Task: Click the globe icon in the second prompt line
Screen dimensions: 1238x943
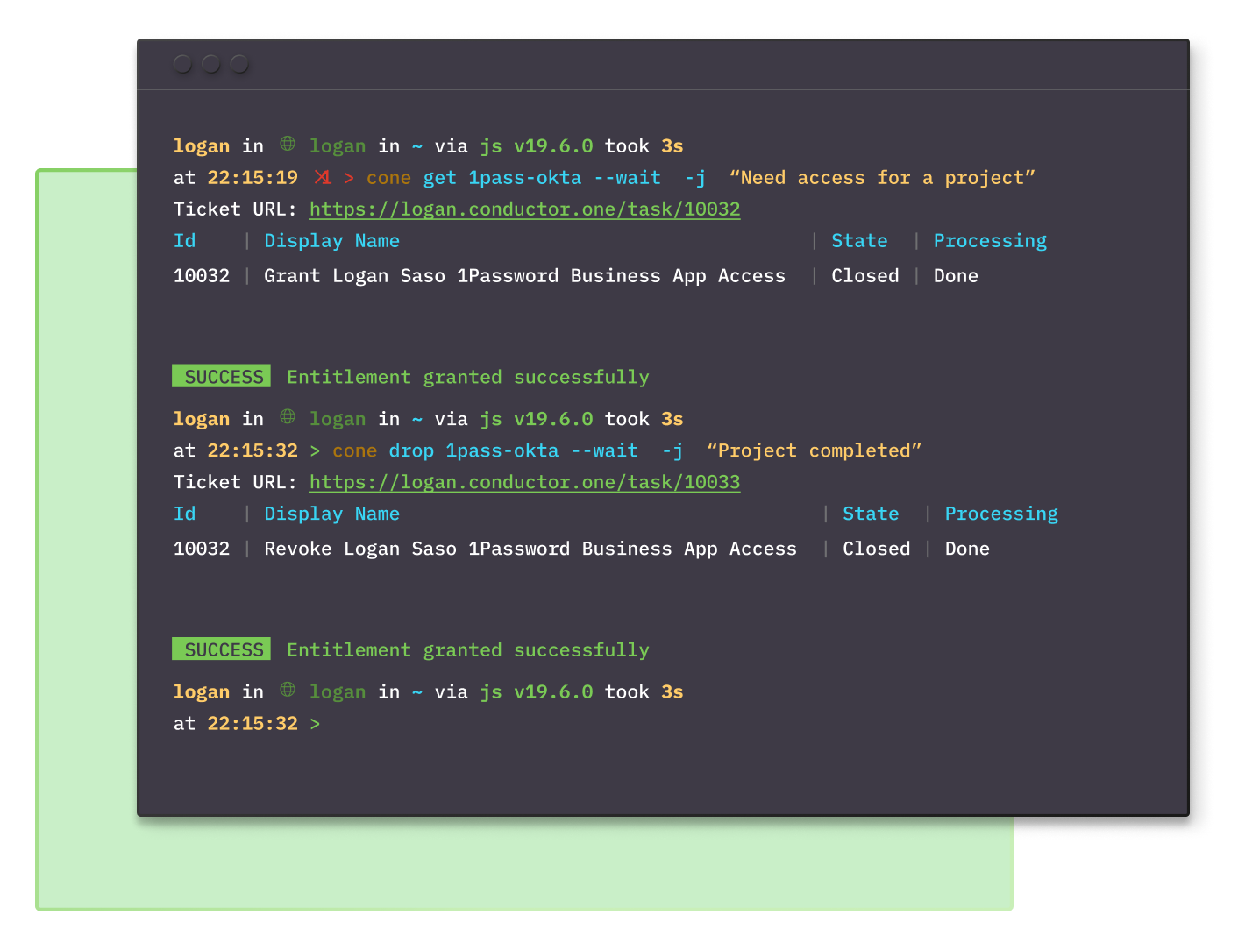Action: [x=287, y=418]
